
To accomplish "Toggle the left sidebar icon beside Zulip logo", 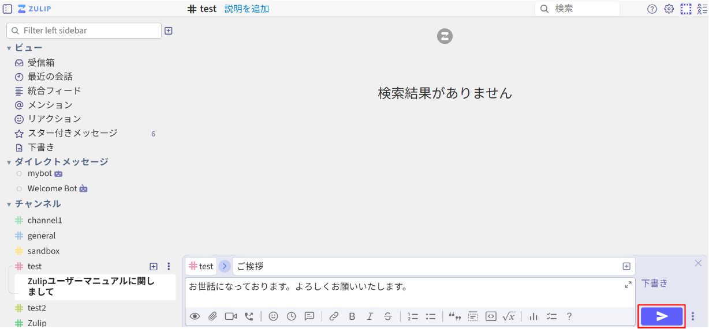I will pos(8,9).
